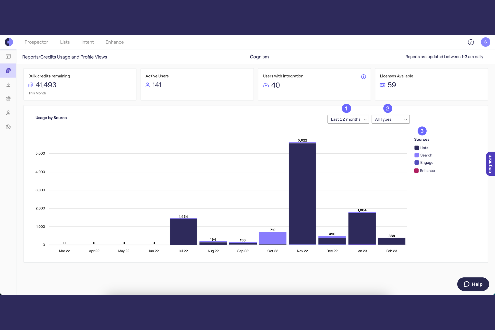Open the Help chat button
The height and width of the screenshot is (330, 495).
pos(473,284)
